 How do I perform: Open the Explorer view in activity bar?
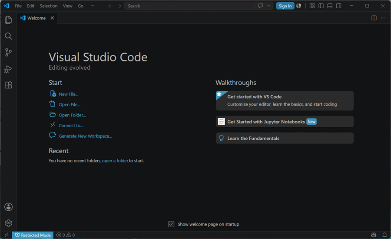pyautogui.click(x=8, y=20)
